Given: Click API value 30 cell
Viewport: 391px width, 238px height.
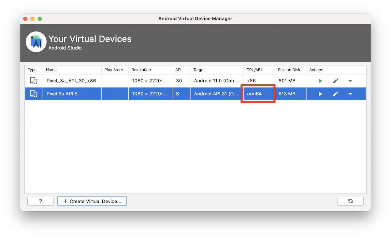Looking at the screenshot, I should pos(181,81).
